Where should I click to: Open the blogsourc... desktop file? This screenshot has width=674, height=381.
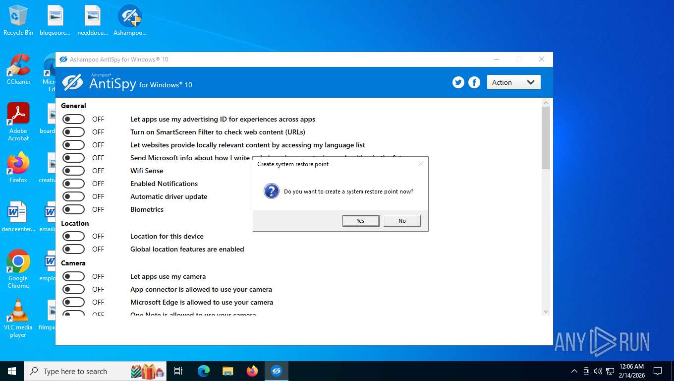point(56,20)
